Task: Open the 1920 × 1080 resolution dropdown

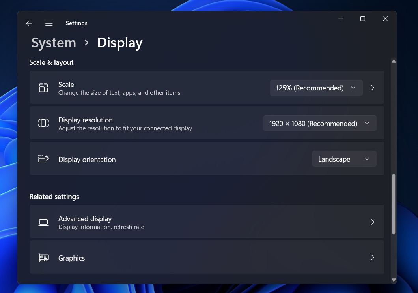Action: [320, 123]
